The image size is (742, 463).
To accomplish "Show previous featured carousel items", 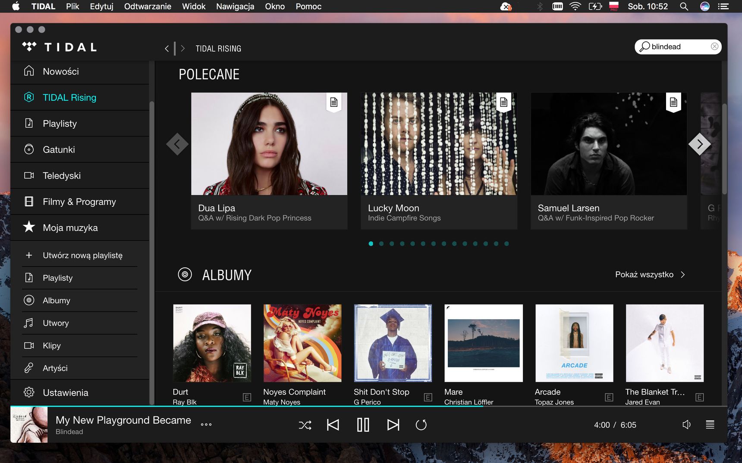I will 177,144.
